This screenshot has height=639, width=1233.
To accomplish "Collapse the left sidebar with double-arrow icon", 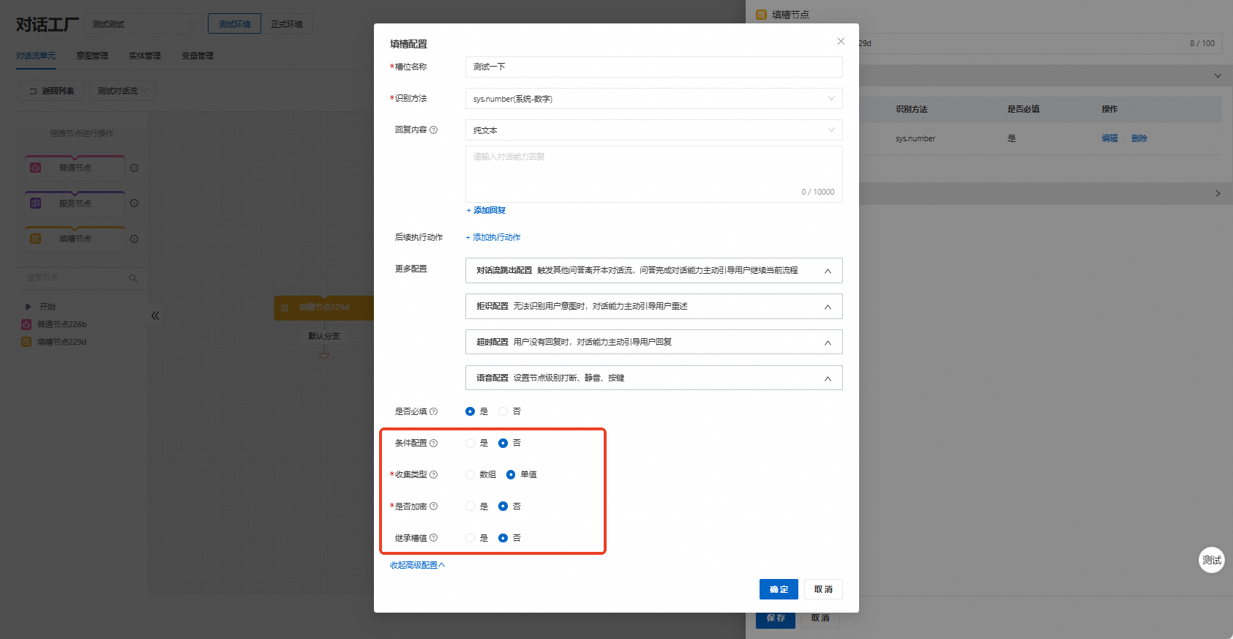I will (x=155, y=315).
